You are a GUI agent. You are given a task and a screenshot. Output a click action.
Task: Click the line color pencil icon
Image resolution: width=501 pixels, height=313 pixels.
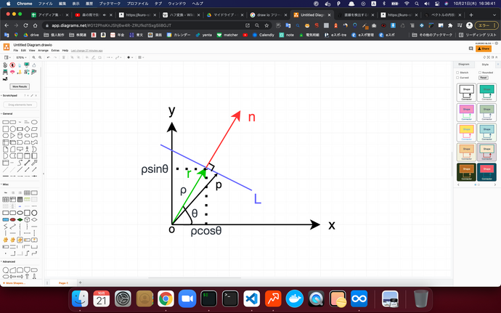[x=93, y=57]
